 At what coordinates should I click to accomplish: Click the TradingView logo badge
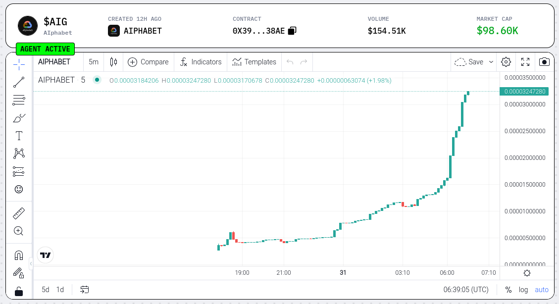click(45, 255)
